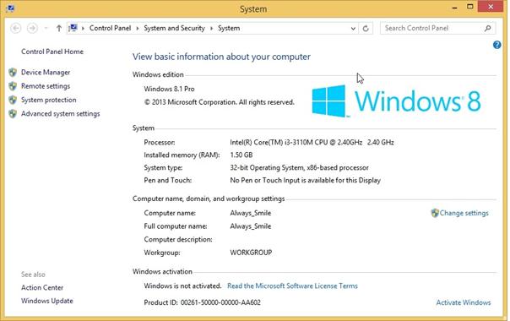Image resolution: width=510 pixels, height=321 pixels.
Task: Open Action Center
Action: point(42,287)
